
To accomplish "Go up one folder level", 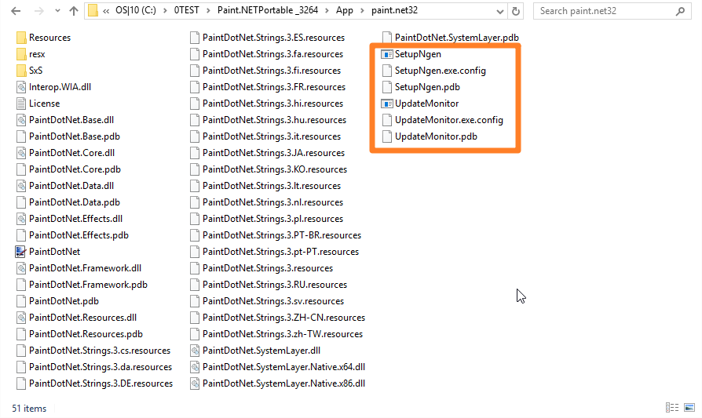I will point(74,11).
